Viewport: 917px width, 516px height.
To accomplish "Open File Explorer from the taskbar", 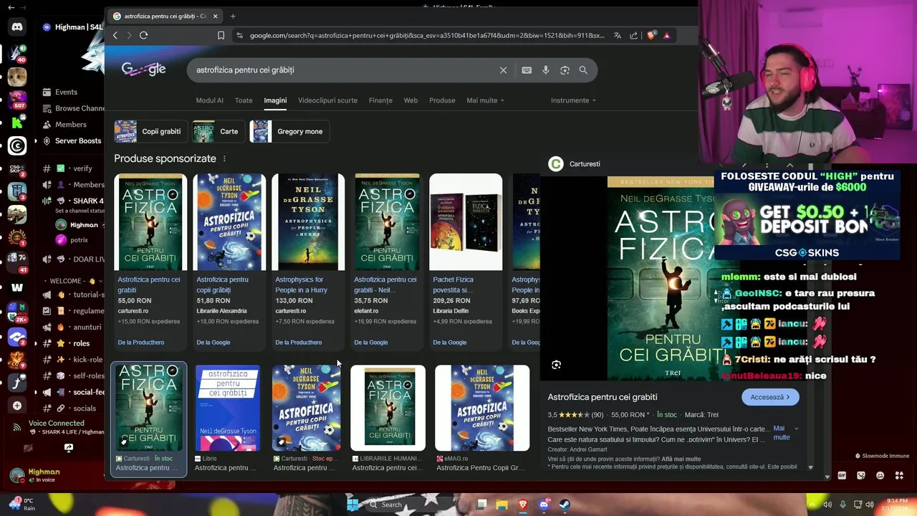I will pyautogui.click(x=502, y=505).
